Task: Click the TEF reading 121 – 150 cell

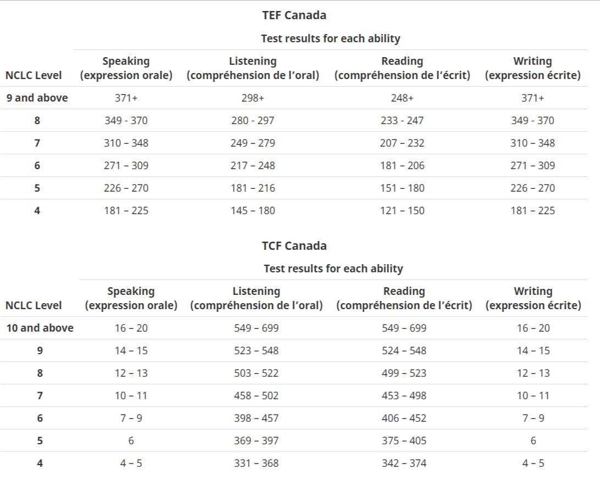Action: (402, 211)
